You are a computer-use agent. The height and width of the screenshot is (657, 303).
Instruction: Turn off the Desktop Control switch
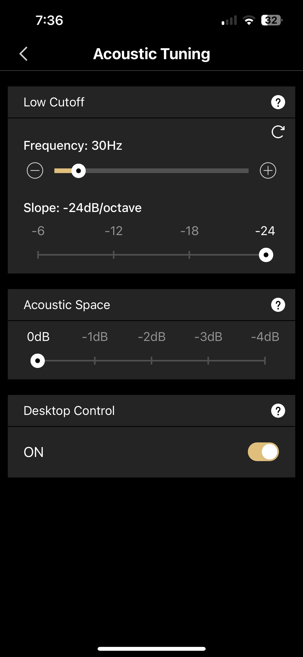point(263,452)
